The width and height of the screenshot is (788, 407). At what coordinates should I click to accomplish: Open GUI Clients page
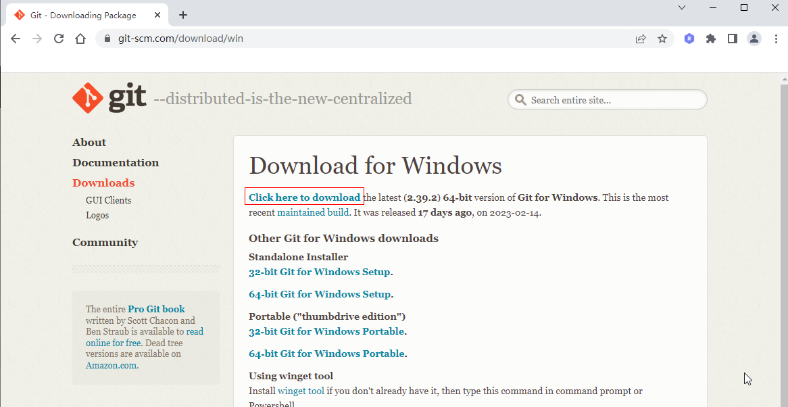point(109,200)
